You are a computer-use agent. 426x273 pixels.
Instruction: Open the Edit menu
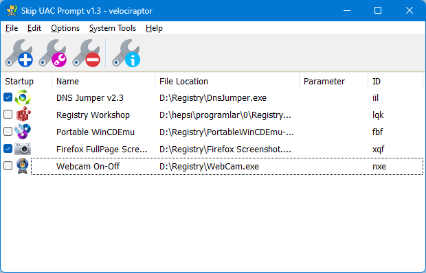(x=34, y=28)
